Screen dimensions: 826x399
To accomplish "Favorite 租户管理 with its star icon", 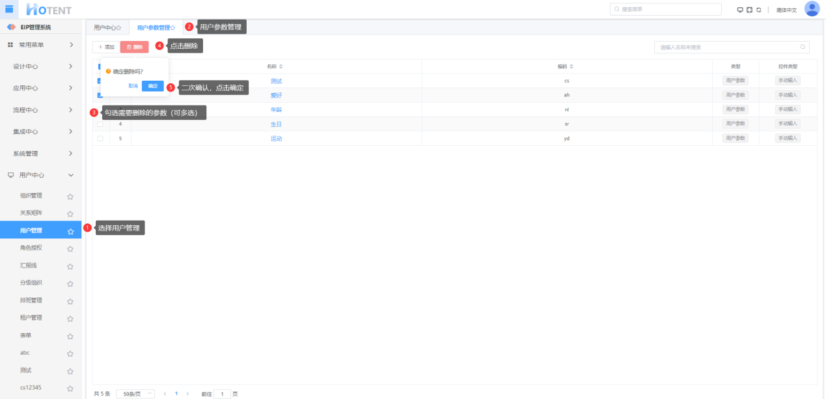I will 70,319.
